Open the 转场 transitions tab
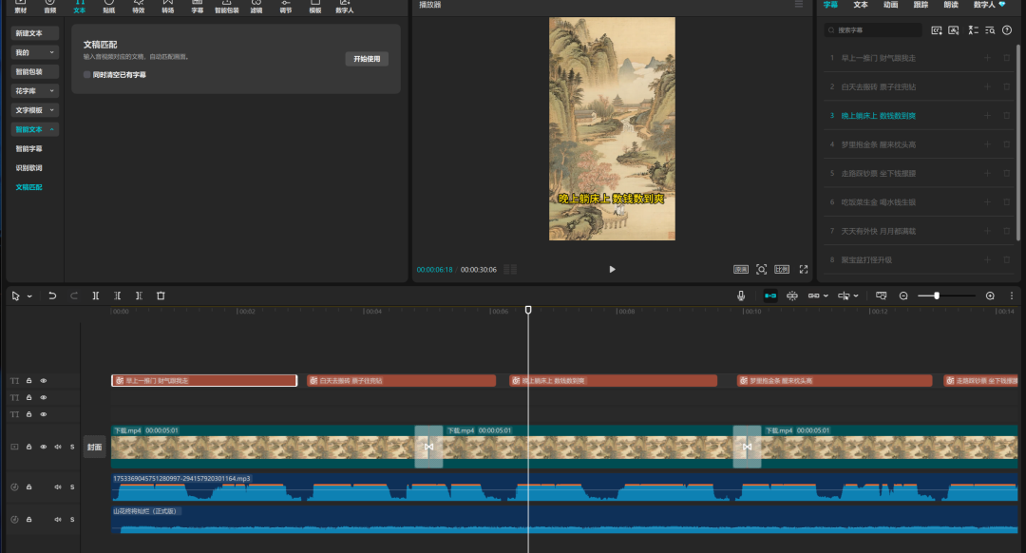Screen dimensions: 1026x553 point(167,7)
